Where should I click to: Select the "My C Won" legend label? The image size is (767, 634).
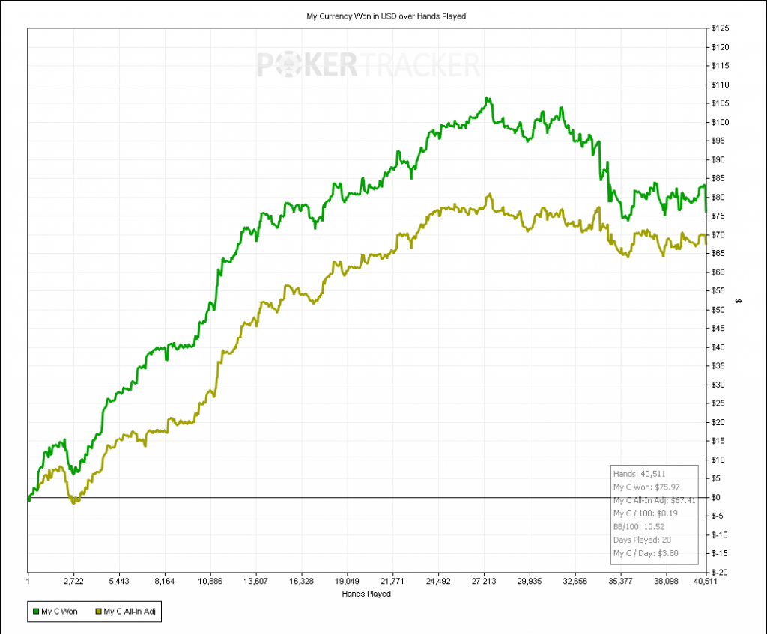click(x=59, y=612)
